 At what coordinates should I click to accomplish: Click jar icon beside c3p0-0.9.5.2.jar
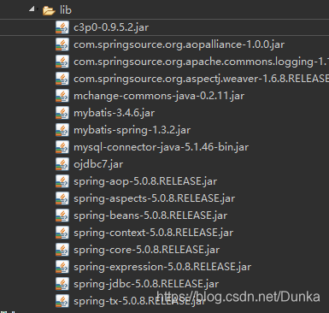pyautogui.click(x=62, y=27)
